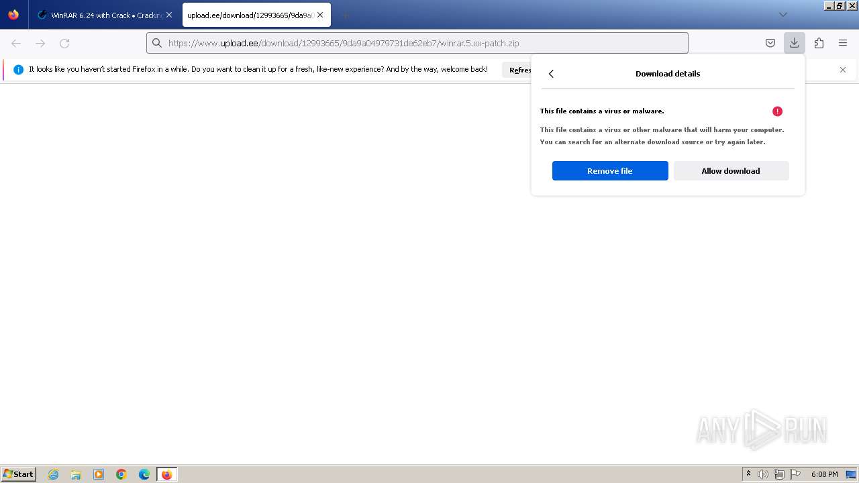Go back one page
Viewport: 859px width, 483px height.
[16, 43]
